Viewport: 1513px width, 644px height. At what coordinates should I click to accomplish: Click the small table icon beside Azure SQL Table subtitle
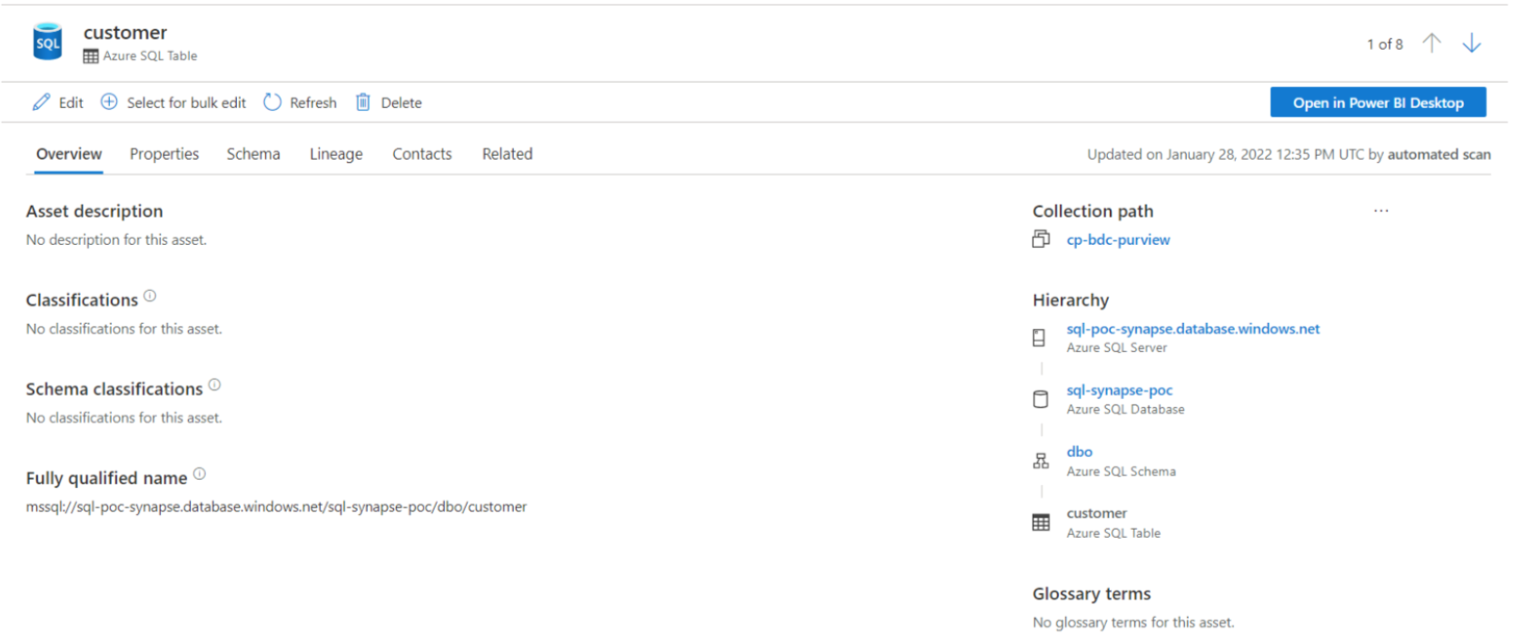click(x=91, y=56)
